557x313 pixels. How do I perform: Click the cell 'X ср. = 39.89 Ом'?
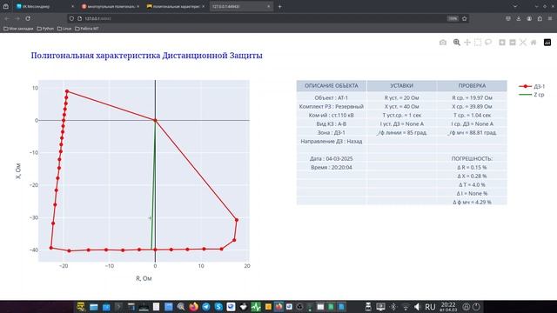tap(472, 106)
